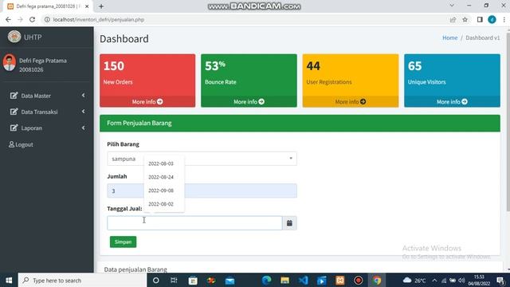
Task: Open More info on the New Orders card
Action: [147, 102]
